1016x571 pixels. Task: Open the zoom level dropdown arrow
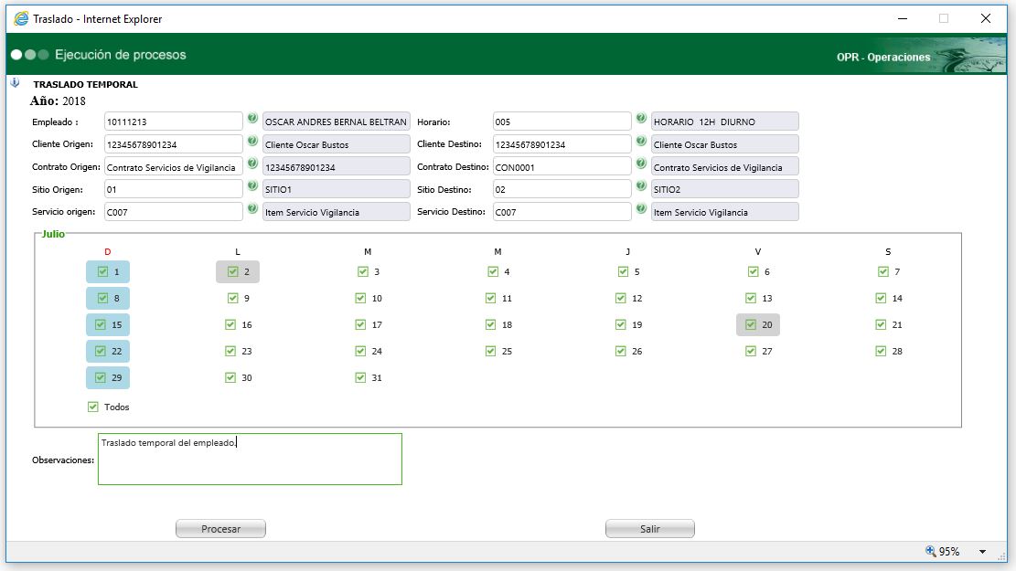983,552
